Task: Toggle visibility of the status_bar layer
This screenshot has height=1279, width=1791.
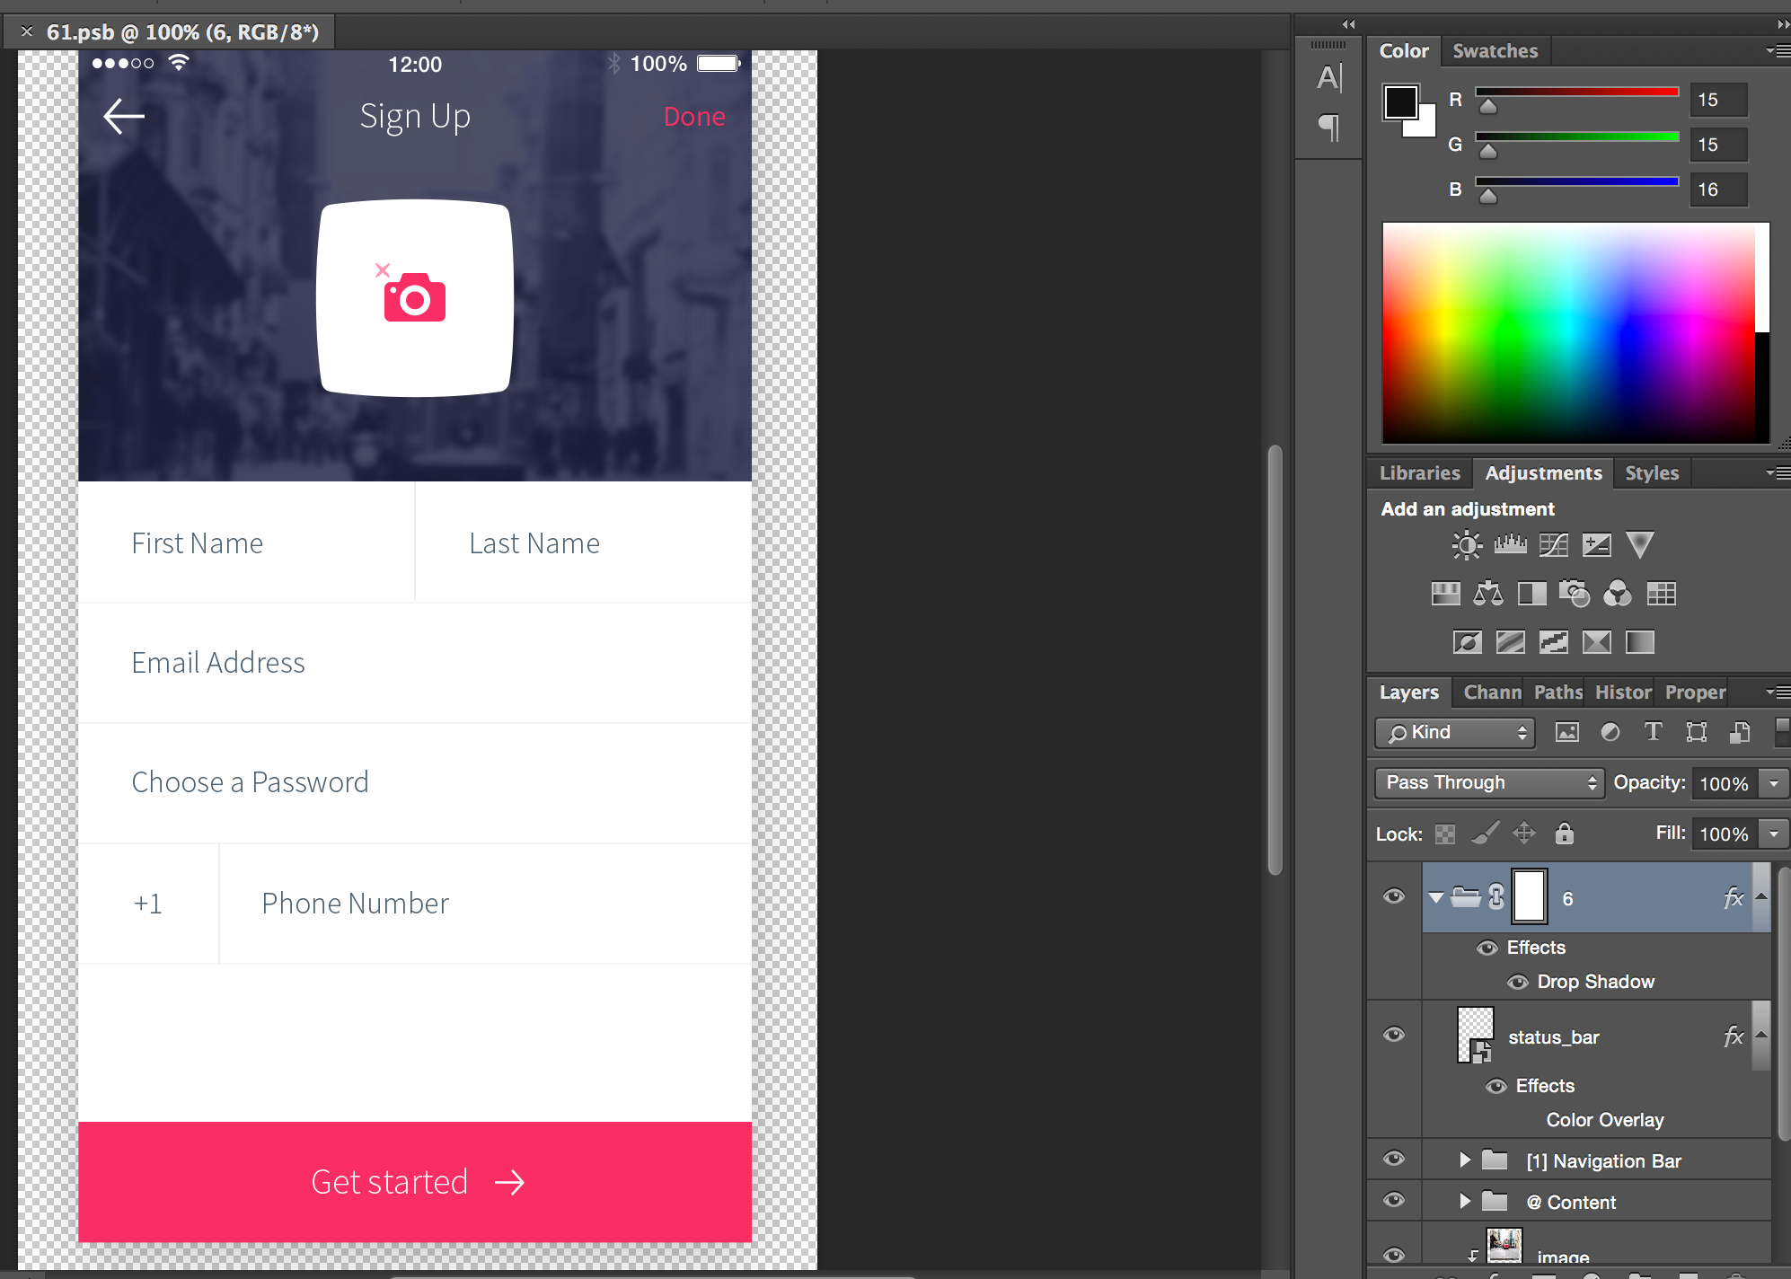Action: pos(1393,1035)
